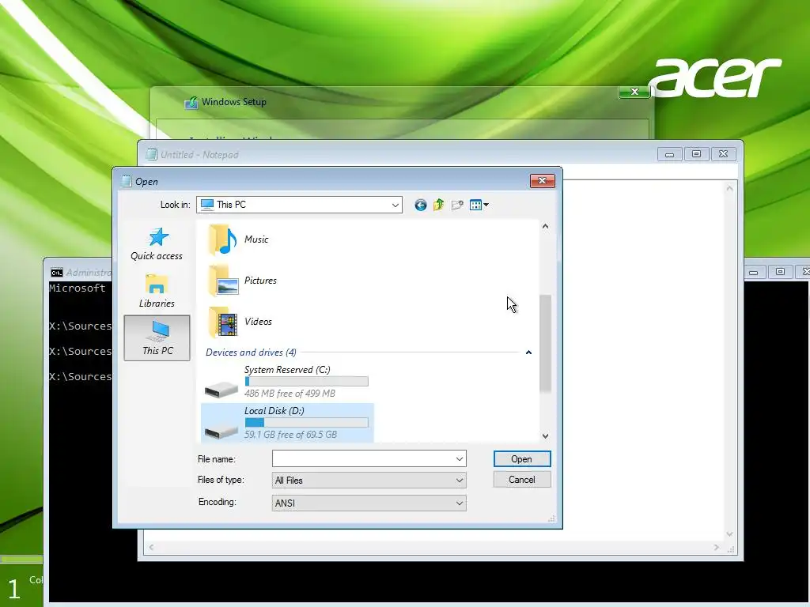
Task: Open the Encoding dropdown
Action: [369, 503]
